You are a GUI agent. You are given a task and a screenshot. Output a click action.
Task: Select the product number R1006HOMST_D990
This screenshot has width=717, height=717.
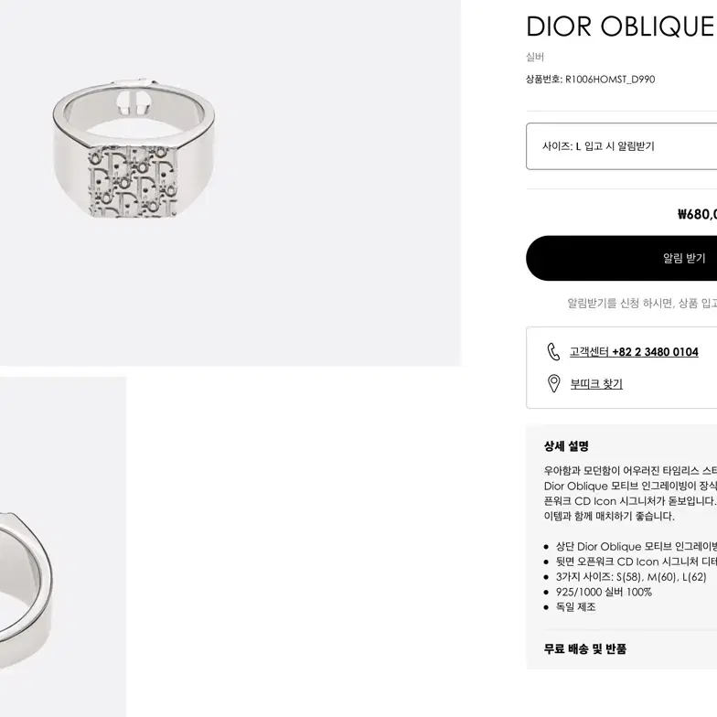[610, 79]
